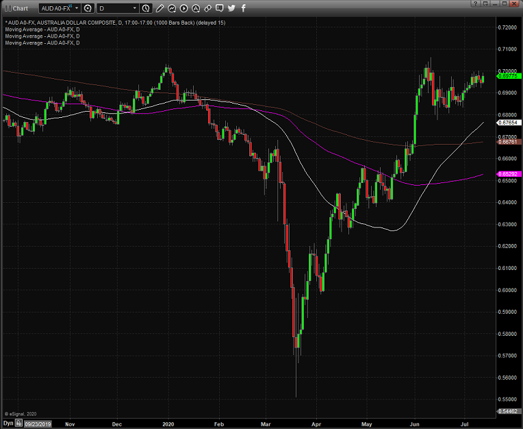Image resolution: width=523 pixels, height=429 pixels.
Task: Select the pencil drawing tool
Action: coord(160,8)
